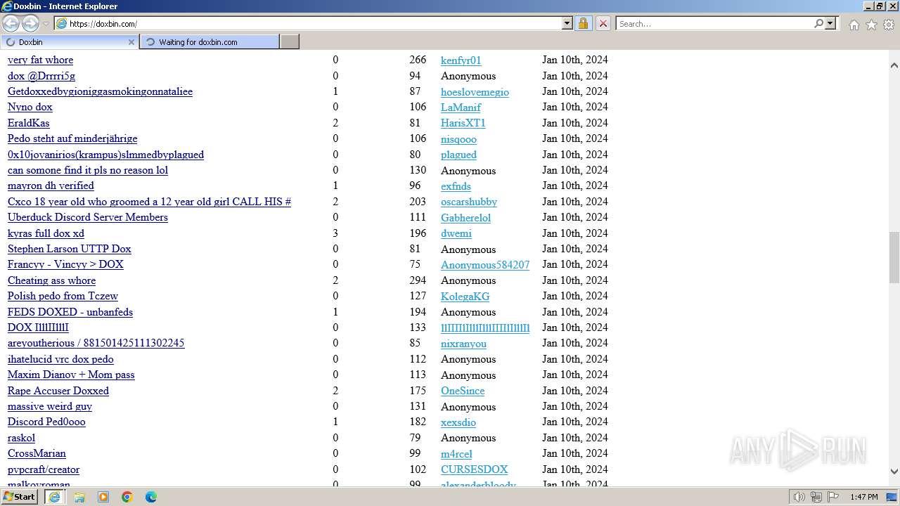View user profile nisqooo

coord(458,139)
